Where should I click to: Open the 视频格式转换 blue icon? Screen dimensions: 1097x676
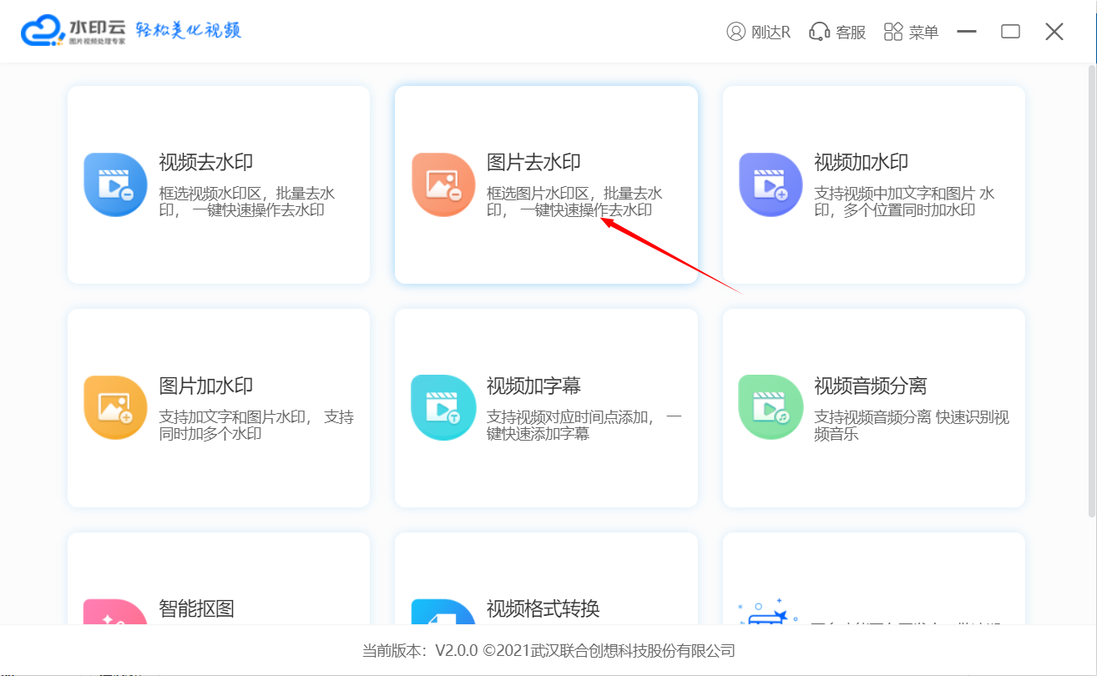443,612
